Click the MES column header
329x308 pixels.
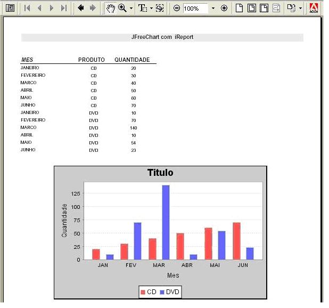point(27,60)
